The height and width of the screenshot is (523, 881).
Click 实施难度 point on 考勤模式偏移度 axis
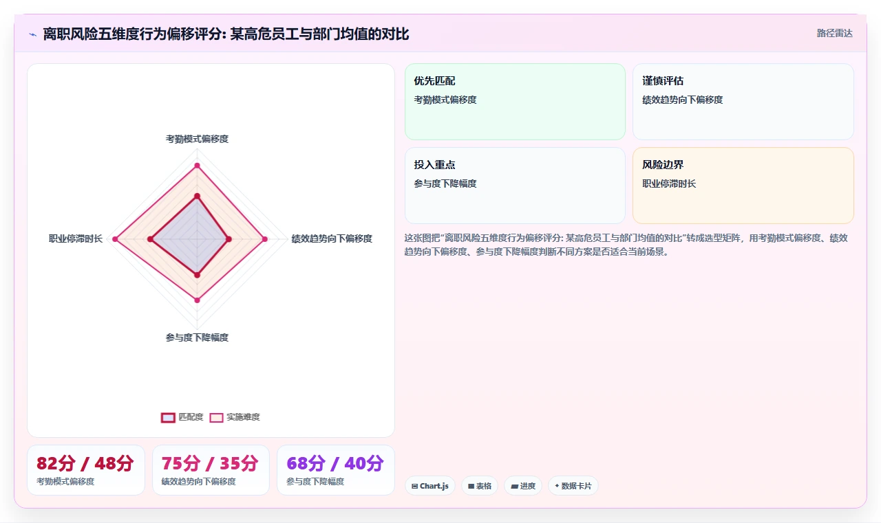click(197, 166)
